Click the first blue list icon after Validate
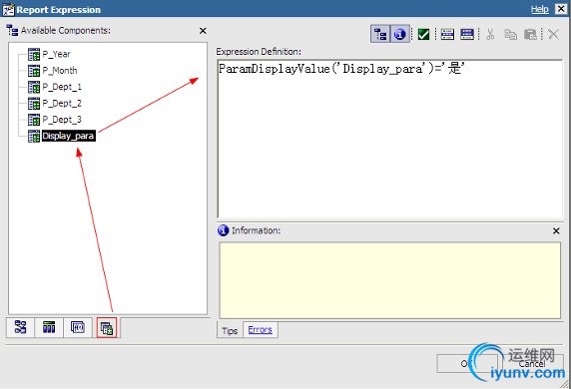 pos(447,35)
